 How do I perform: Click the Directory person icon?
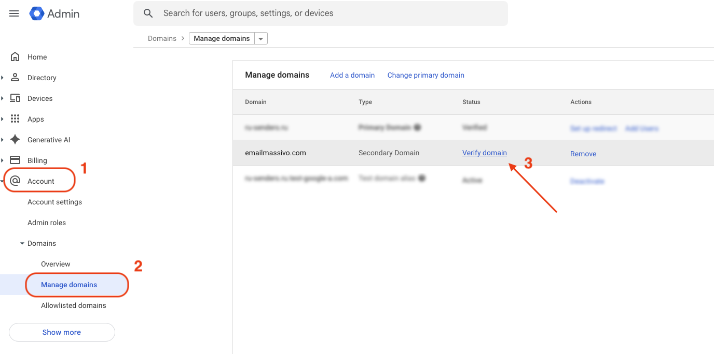(15, 78)
